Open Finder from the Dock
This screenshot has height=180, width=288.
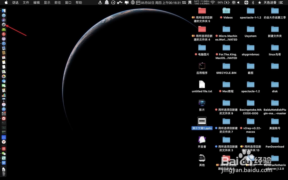click(3, 11)
